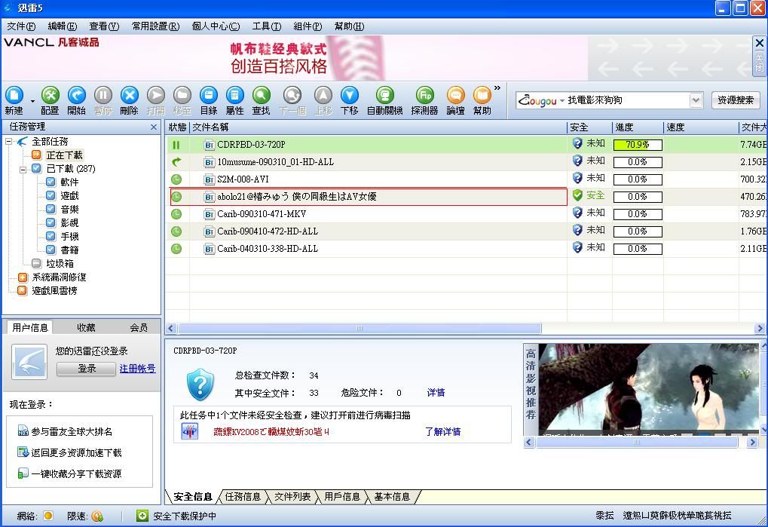Viewport: 768px width, 527px height.
Task: Click the CDRPBD-03-720P progress bar
Action: (637, 145)
